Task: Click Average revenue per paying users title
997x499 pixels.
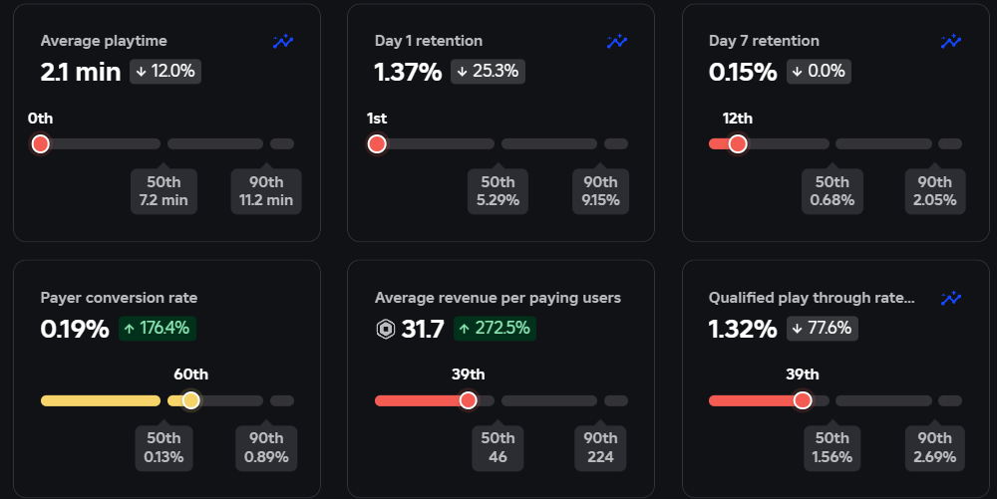Action: pos(498,298)
